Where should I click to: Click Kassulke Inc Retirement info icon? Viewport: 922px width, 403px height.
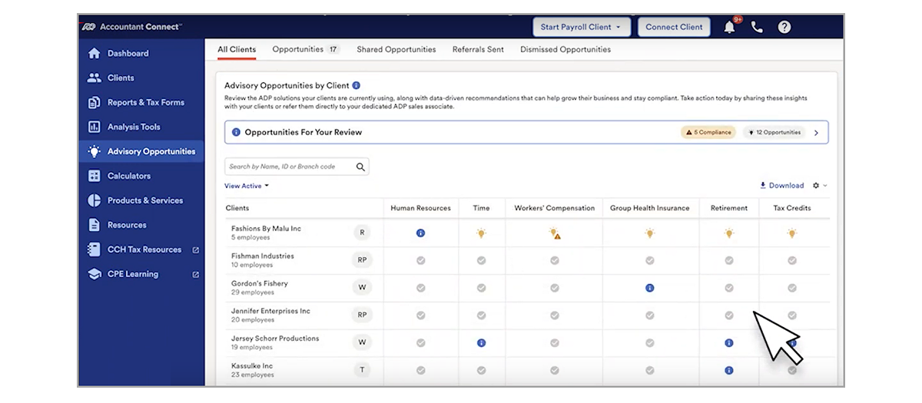(729, 370)
